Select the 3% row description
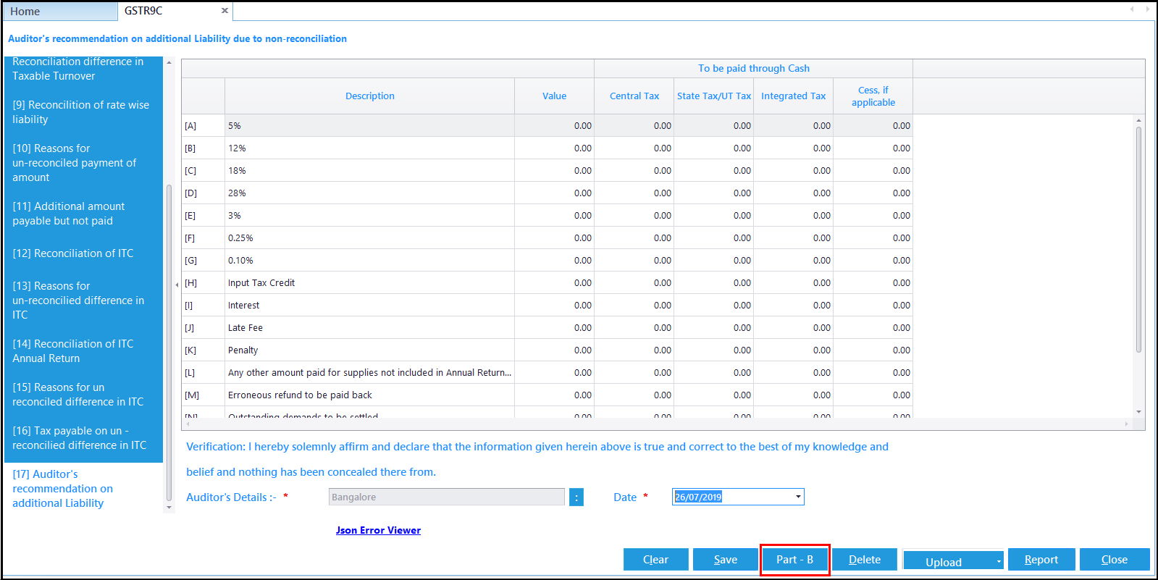This screenshot has width=1158, height=580. pyautogui.click(x=370, y=215)
